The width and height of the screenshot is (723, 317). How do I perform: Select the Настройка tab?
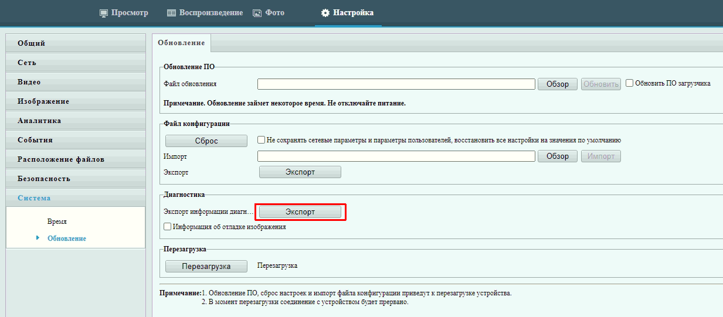coord(348,12)
